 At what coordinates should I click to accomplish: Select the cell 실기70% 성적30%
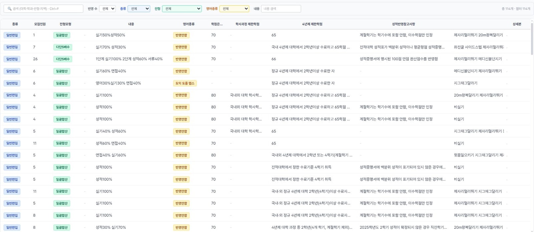[111, 47]
